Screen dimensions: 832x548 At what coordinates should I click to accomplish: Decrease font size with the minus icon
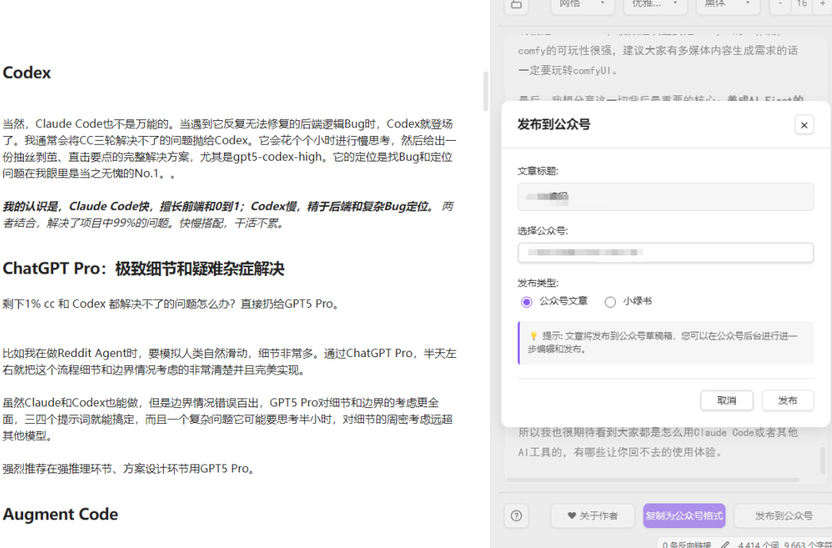tap(781, 5)
